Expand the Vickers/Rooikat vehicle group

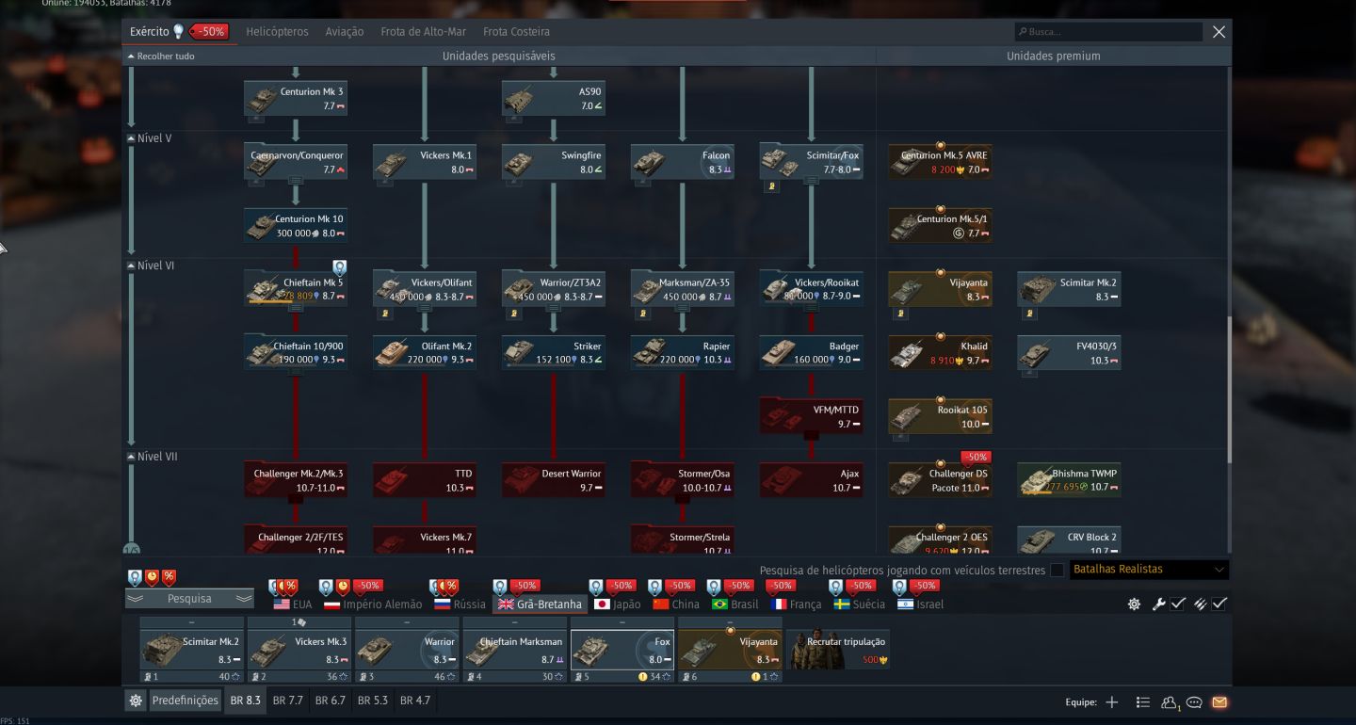tap(812, 289)
